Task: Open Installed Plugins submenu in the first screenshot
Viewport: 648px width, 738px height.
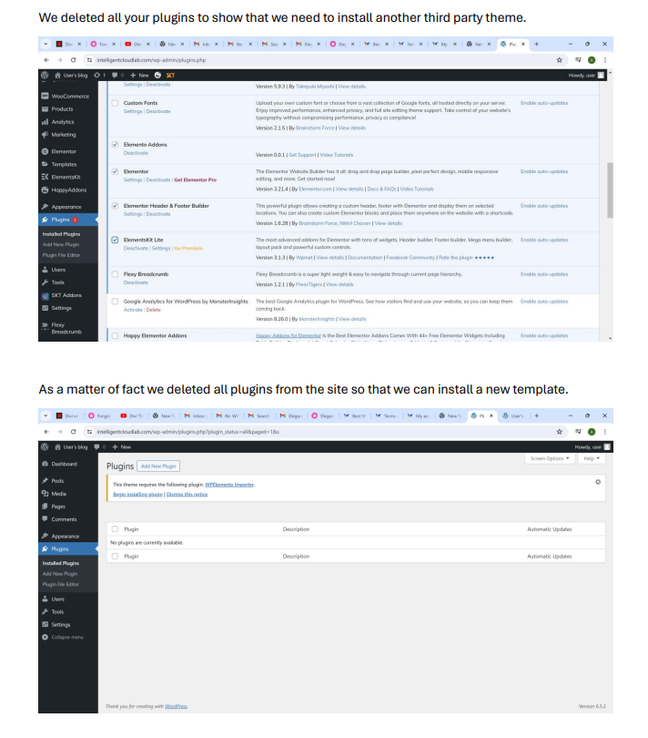Action: [x=61, y=234]
